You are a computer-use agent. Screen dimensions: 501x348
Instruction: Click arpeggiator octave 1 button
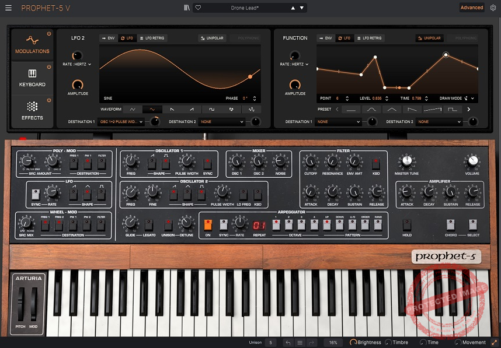click(x=276, y=225)
